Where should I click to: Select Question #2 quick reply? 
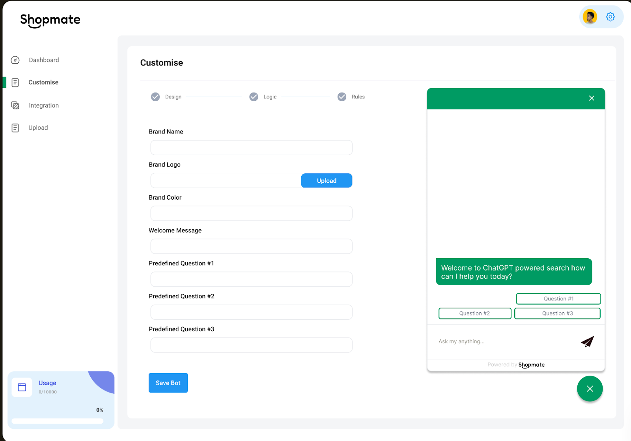click(x=475, y=313)
